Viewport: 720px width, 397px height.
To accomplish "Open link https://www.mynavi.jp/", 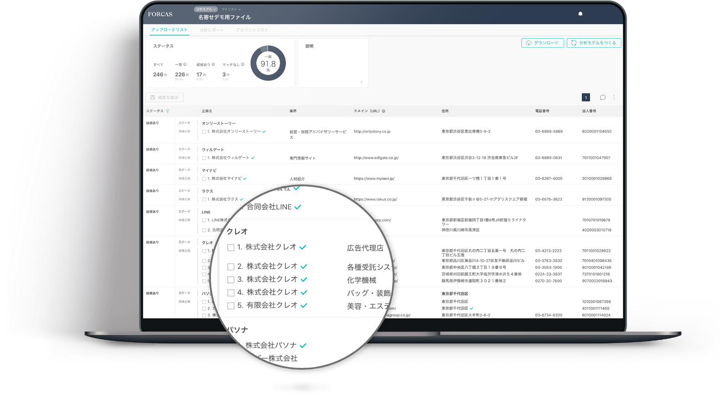I will point(374,179).
